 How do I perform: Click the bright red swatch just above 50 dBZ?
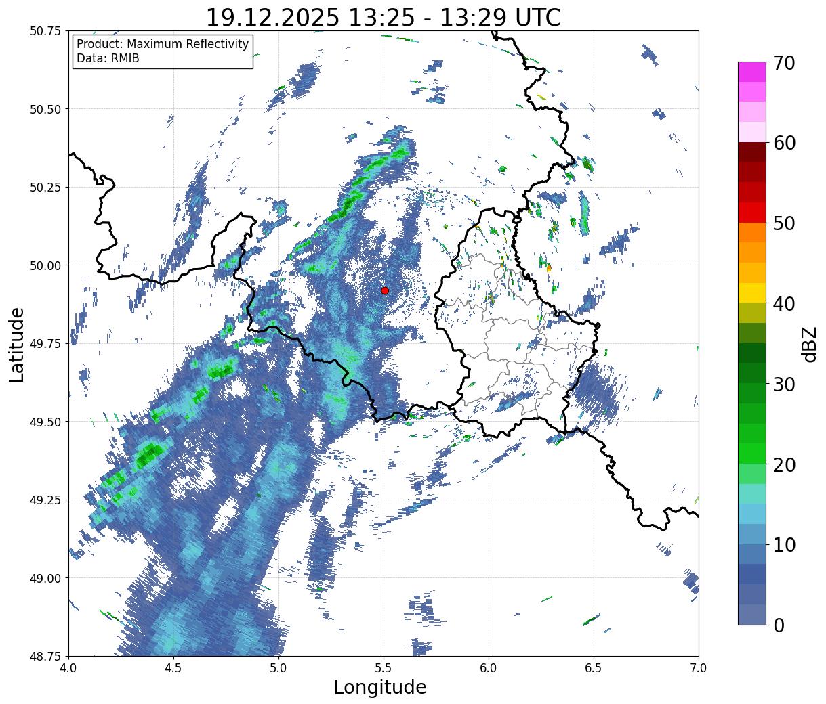752,212
